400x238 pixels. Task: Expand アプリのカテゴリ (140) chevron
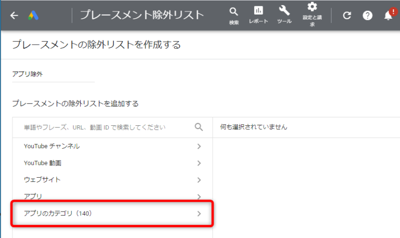pos(199,214)
